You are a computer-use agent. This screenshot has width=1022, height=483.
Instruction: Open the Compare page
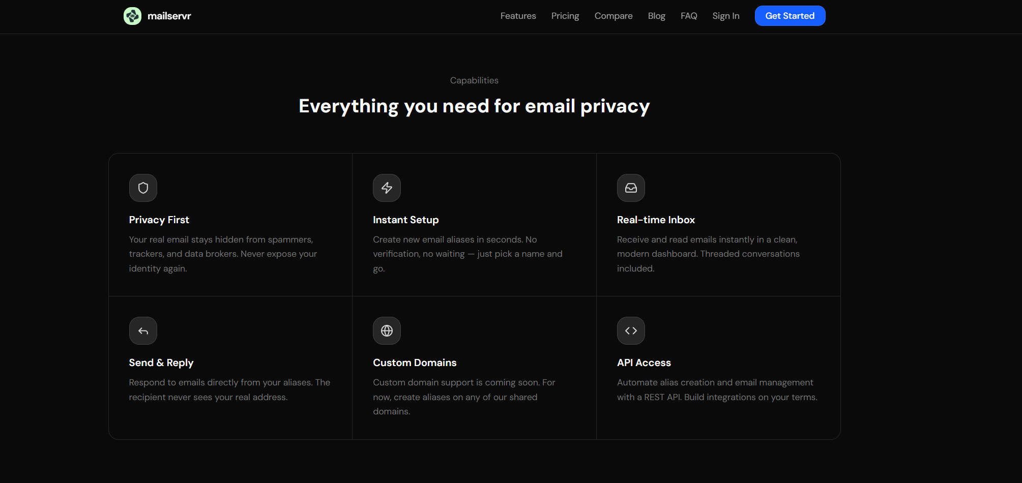[x=614, y=16]
